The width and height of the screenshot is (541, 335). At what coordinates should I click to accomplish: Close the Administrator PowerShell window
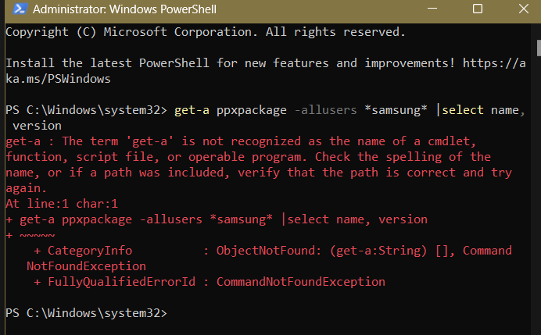click(523, 9)
